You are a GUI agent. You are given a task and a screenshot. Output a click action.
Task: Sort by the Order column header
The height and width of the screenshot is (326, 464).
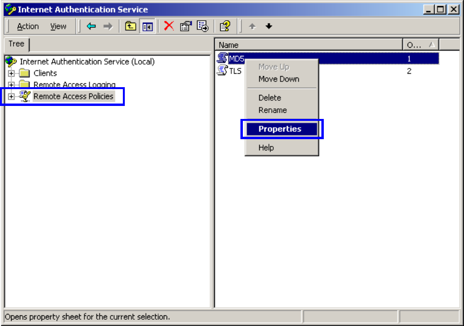click(421, 45)
